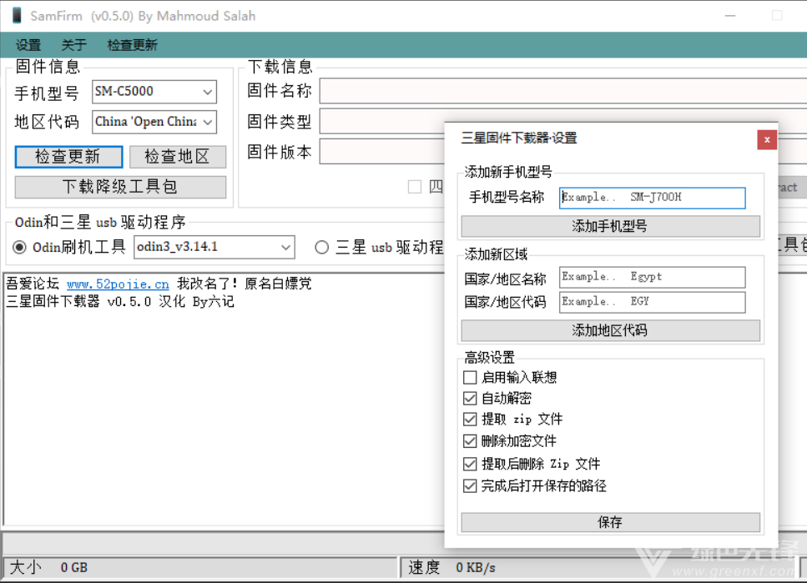Screen dimensions: 807x583
Task: Uncheck 完成后打开保存的路径
Action: tap(470, 485)
